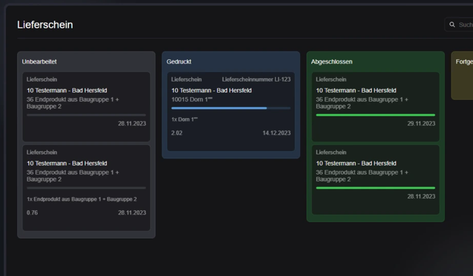Viewport: 473px width, 276px height.
Task: Select the Abgeschlossen column header
Action: (331, 61)
